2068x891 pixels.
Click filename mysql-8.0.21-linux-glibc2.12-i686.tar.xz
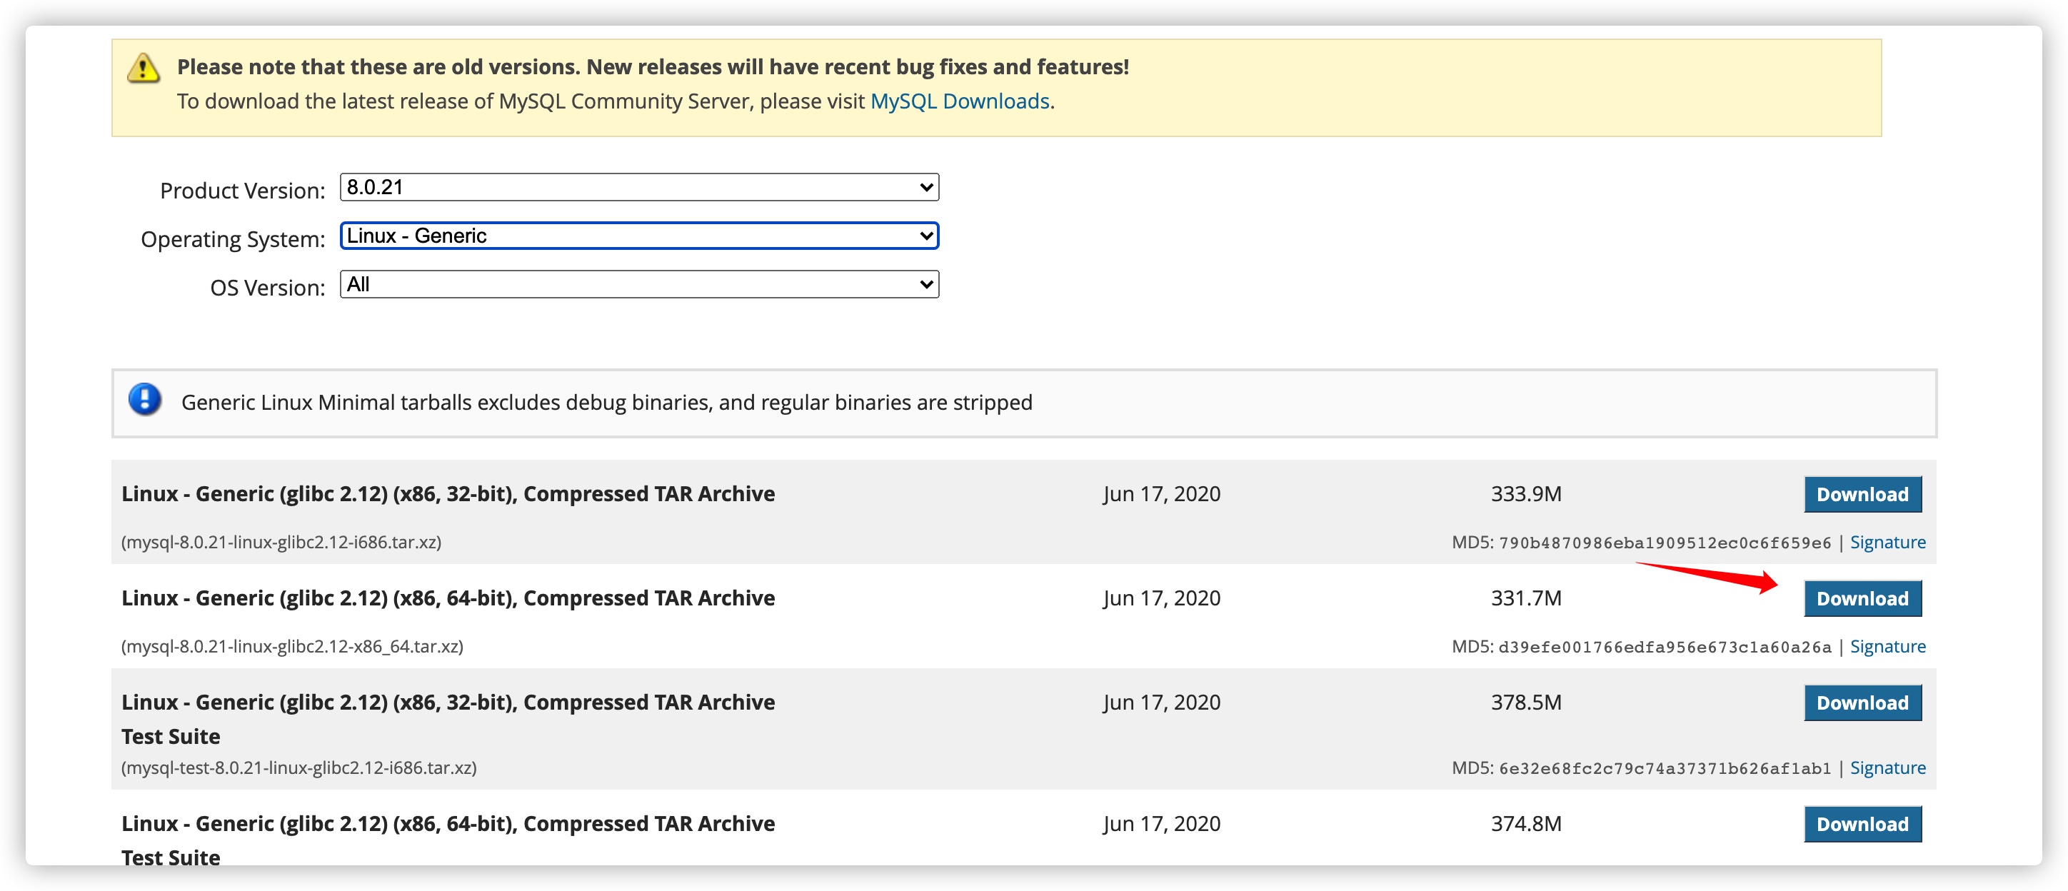281,543
